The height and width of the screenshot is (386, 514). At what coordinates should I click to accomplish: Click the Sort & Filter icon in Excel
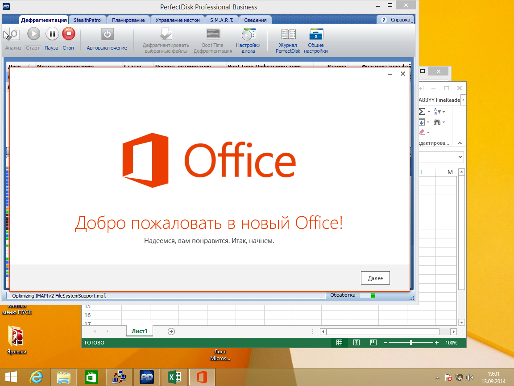(437, 112)
